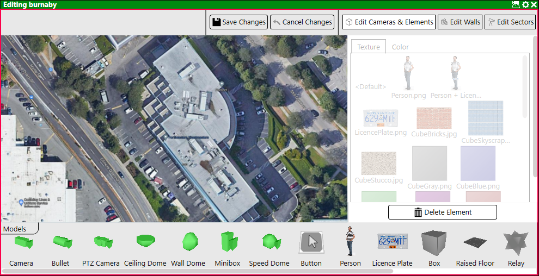This screenshot has height=276, width=539.
Task: Choose the Box model
Action: pyautogui.click(x=434, y=243)
